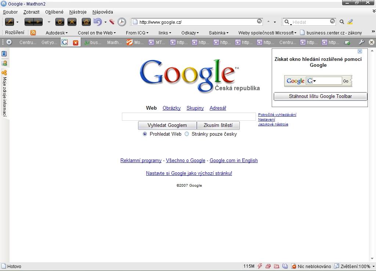Click in the Google search text field

[x=189, y=117]
